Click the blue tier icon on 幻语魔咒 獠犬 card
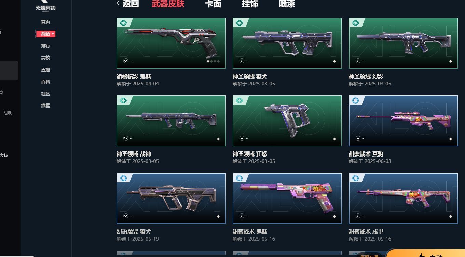 (123, 178)
